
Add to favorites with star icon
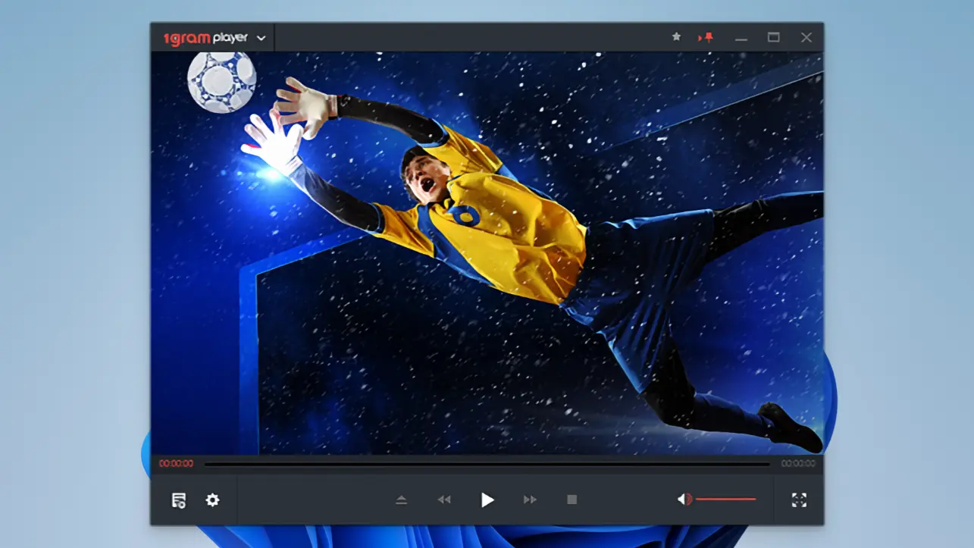coord(676,37)
